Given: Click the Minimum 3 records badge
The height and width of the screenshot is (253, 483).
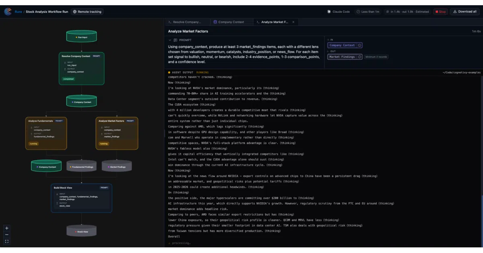Looking at the screenshot, I should [376, 57].
